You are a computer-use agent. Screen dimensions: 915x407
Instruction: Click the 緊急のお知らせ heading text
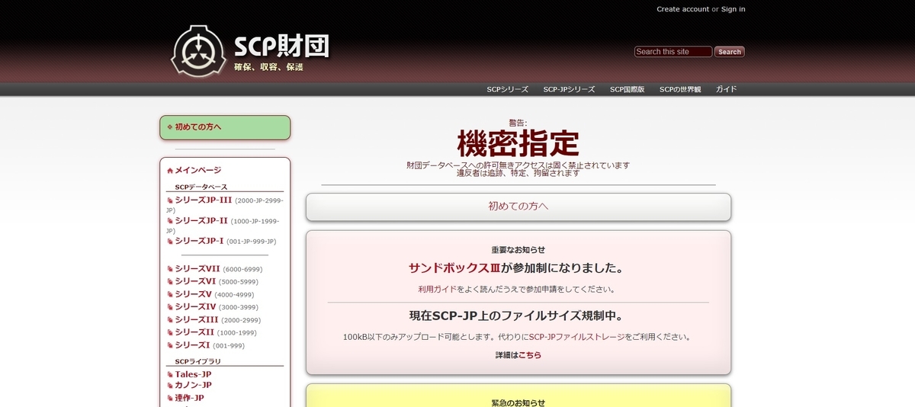point(518,402)
